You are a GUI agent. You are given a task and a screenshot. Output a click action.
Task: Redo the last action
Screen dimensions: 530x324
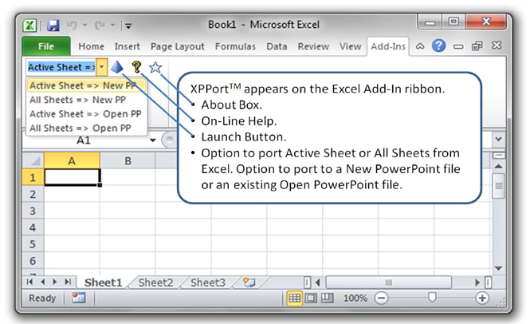point(100,25)
